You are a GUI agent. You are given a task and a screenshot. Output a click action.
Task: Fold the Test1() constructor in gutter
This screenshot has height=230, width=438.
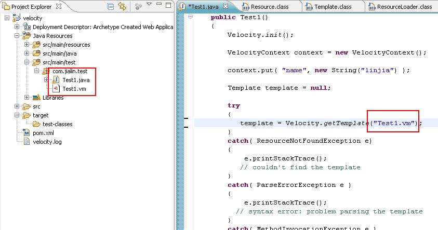[x=190, y=17]
